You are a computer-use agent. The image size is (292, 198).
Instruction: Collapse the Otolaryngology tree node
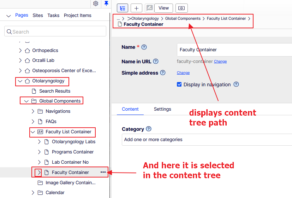click(20, 81)
